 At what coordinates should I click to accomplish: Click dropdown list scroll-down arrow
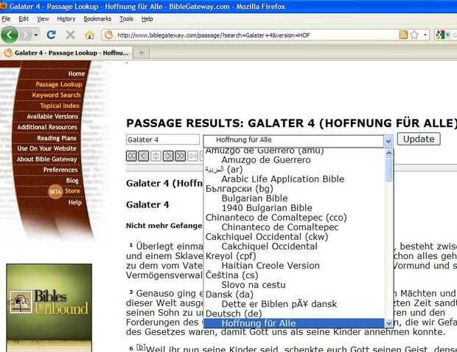(x=388, y=322)
